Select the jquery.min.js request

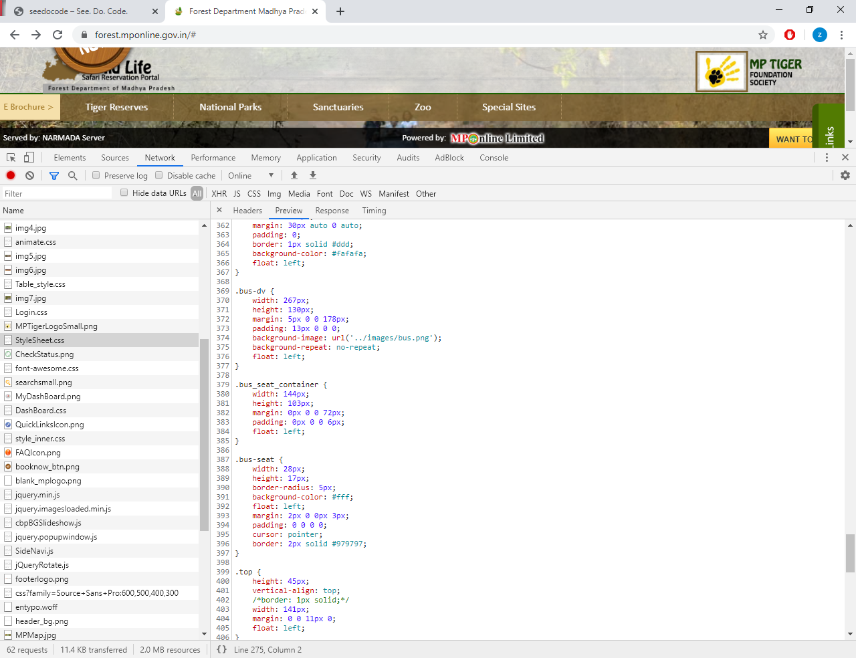[x=100, y=495]
